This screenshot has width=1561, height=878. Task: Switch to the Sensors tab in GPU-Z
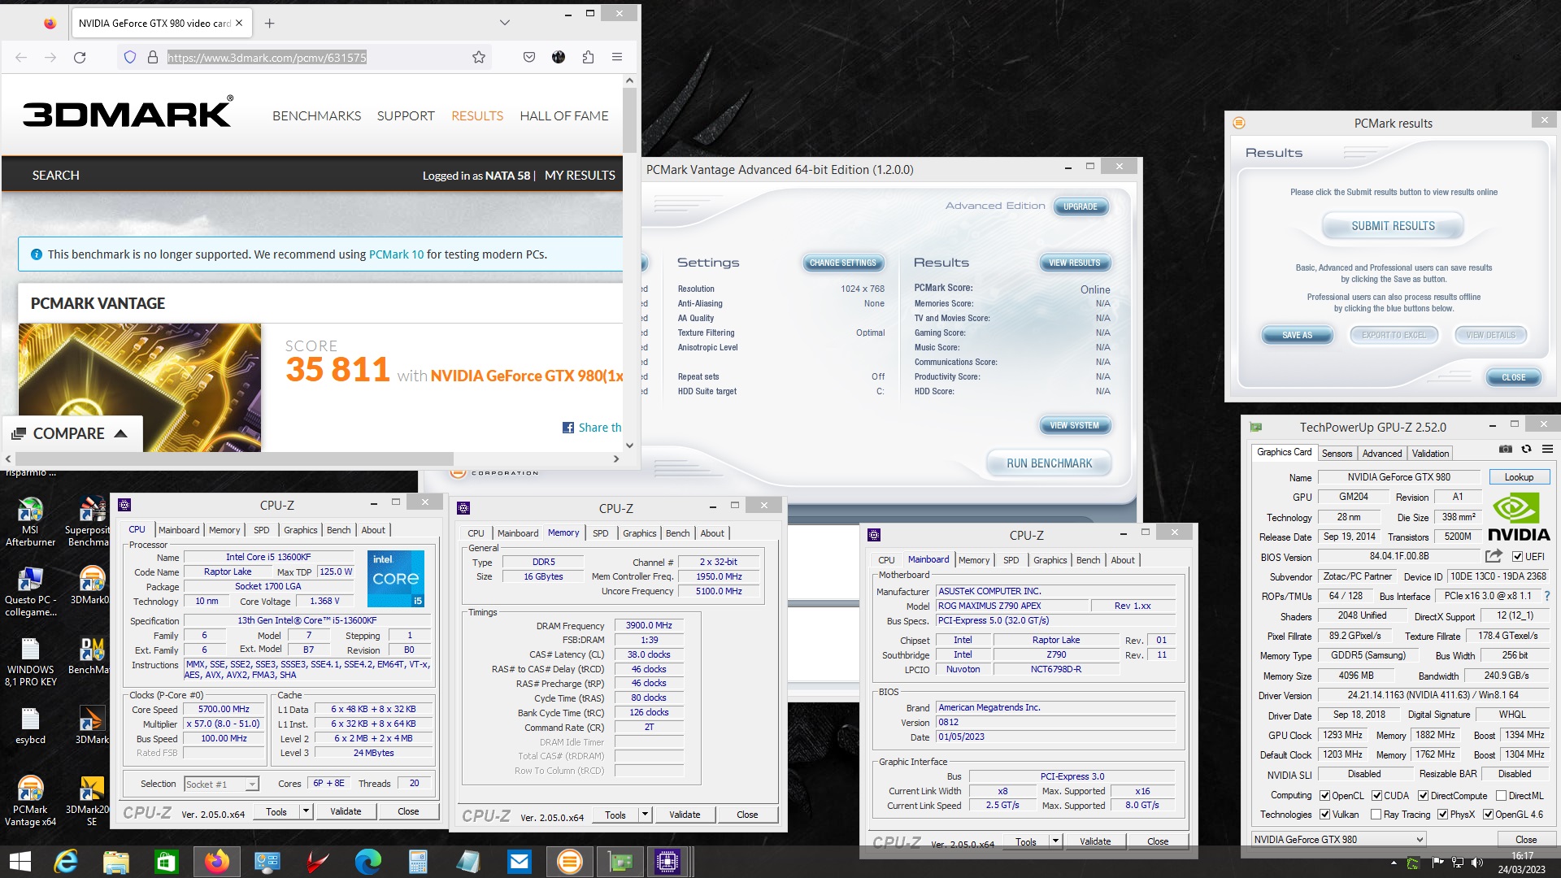(x=1337, y=454)
